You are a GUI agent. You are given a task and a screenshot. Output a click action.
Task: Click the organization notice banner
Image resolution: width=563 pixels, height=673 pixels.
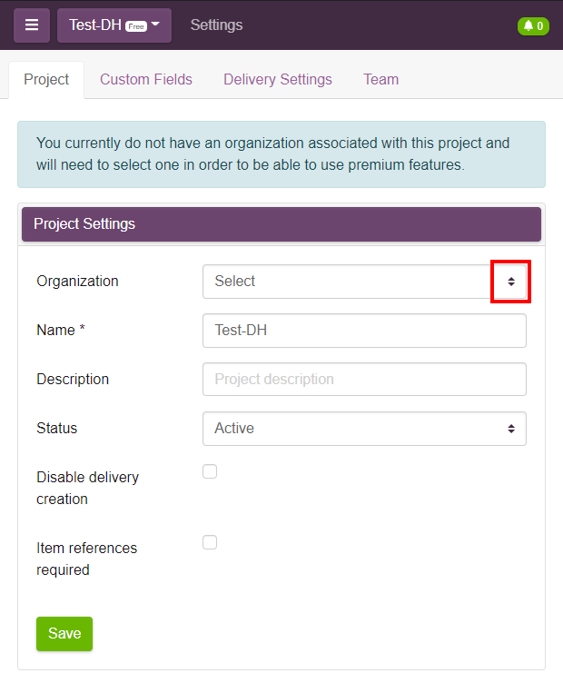point(281,154)
